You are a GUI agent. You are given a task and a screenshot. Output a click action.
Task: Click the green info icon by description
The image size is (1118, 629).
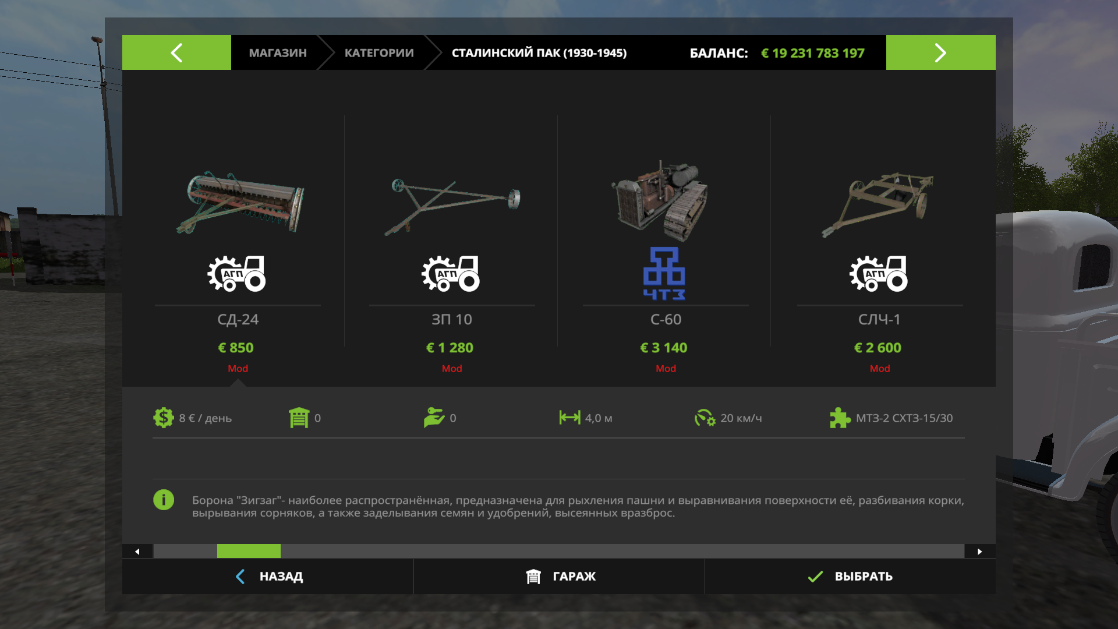coord(164,500)
